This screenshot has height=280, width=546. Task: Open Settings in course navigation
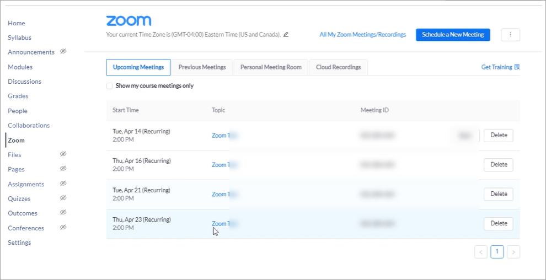(x=19, y=243)
